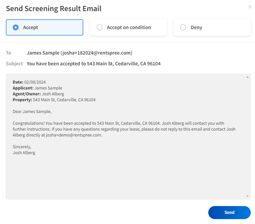Click the Congratulations paragraph first line
This screenshot has width=255, height=224.
click(x=118, y=123)
